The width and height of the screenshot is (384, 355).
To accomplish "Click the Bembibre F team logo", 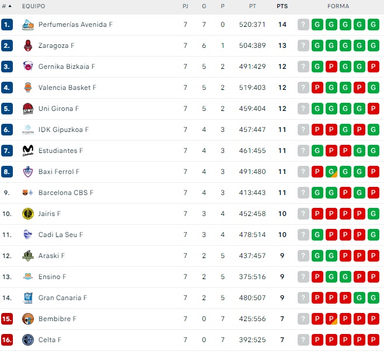I will 28,319.
